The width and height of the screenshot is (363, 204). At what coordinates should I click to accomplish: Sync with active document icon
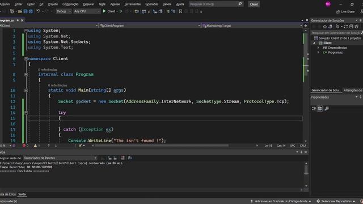[346, 27]
